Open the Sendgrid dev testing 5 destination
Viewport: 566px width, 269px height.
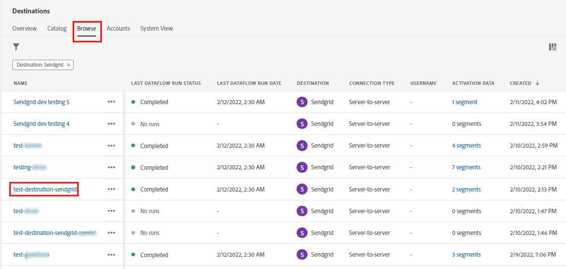42,102
